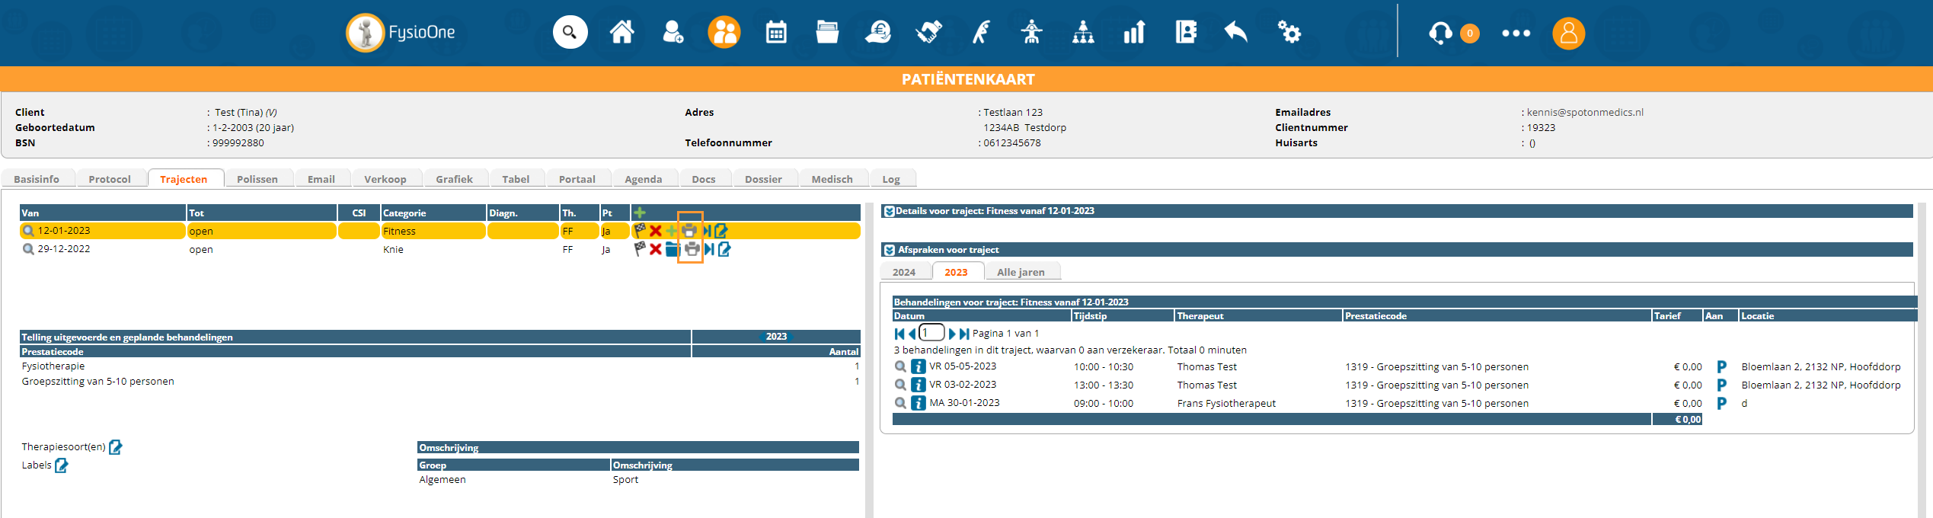This screenshot has width=1933, height=518.
Task: Click the bar chart statistics icon
Action: pos(1133,33)
